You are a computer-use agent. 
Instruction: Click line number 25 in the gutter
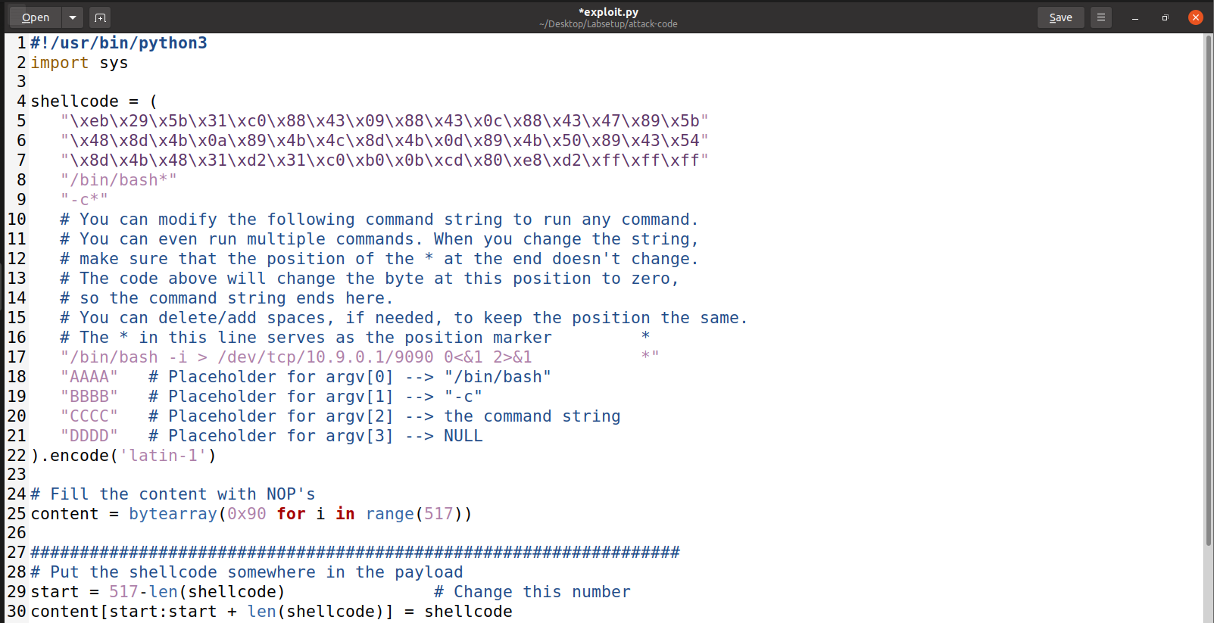point(17,514)
